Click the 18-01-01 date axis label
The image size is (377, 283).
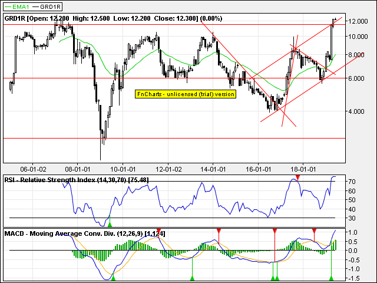pyautogui.click(x=303, y=169)
